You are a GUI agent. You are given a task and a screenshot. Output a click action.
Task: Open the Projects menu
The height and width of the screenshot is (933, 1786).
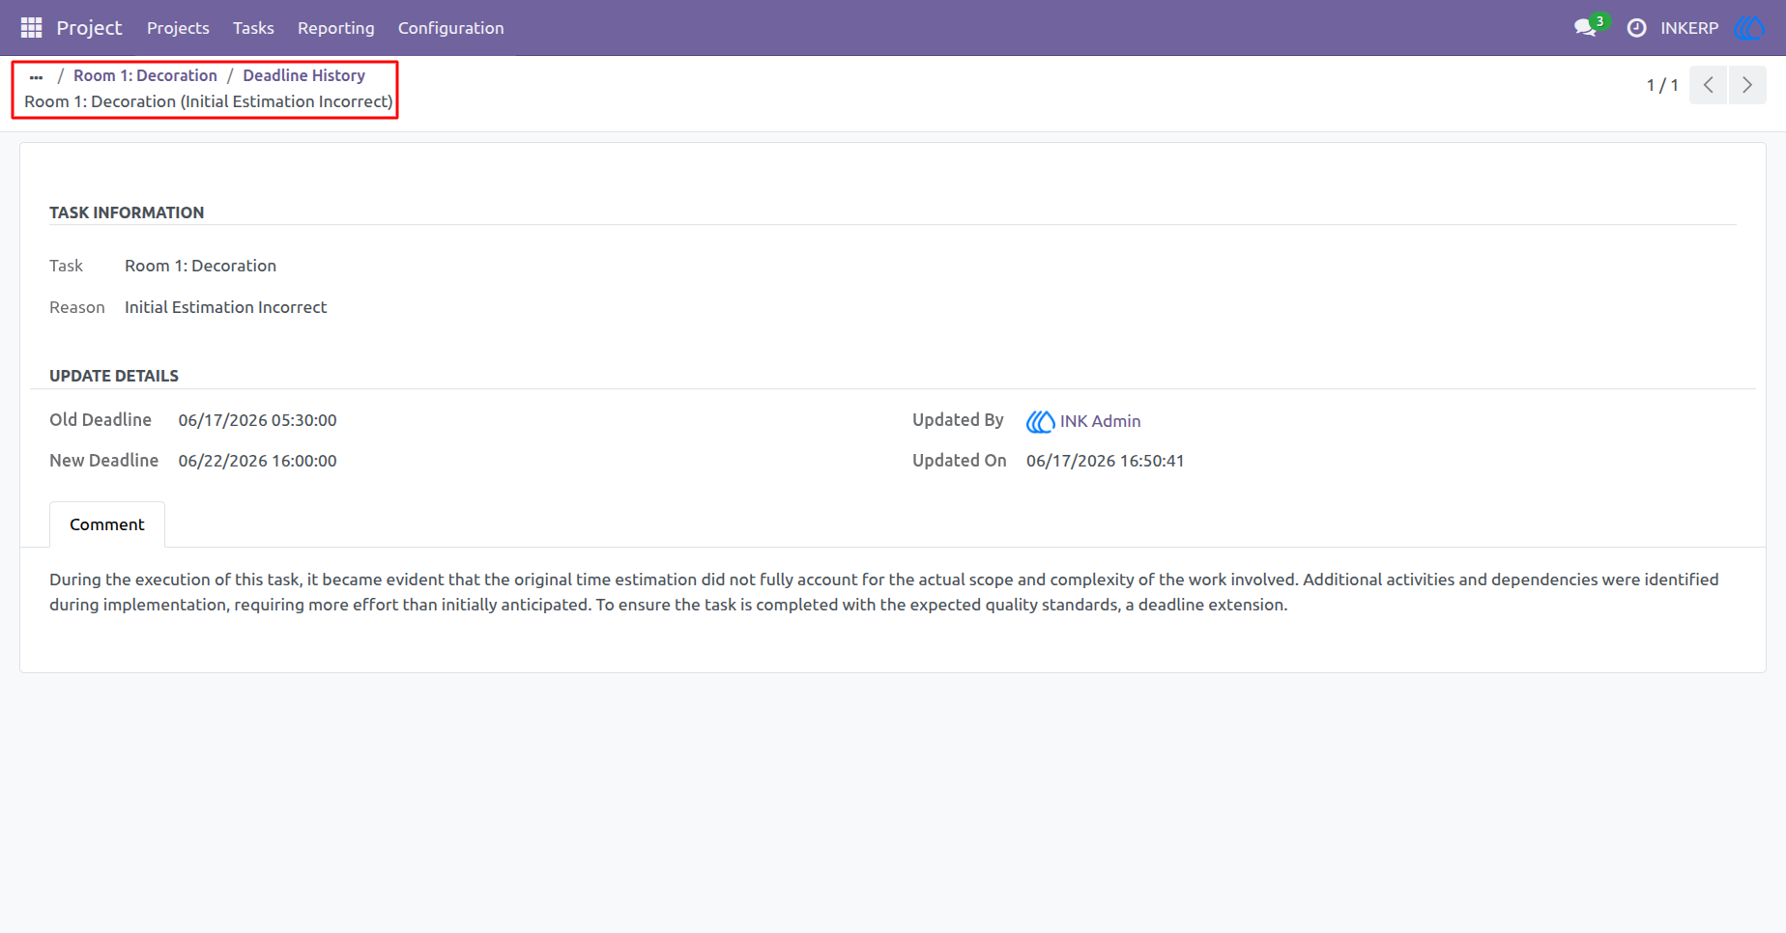point(178,28)
